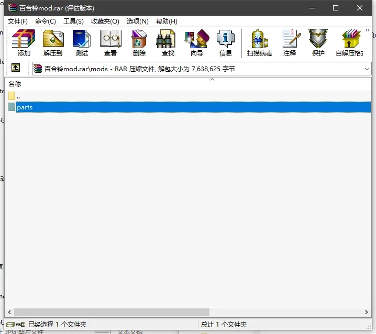Click the archive path address field
The width and height of the screenshot is (376, 334).
pos(202,69)
